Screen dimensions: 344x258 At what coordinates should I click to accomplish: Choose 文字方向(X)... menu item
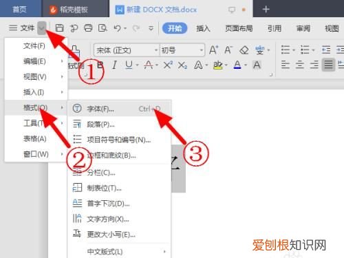119,219
